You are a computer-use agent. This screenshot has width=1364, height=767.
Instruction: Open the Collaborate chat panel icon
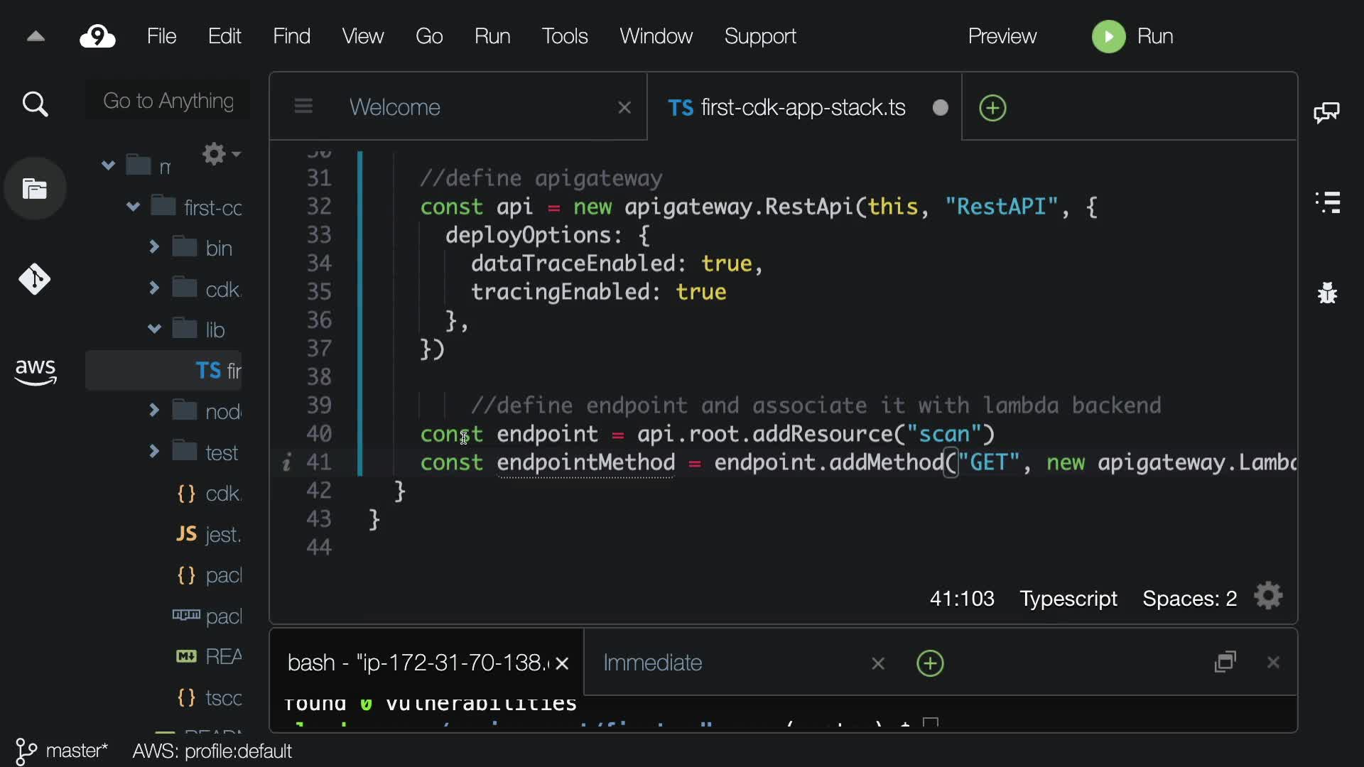1326,112
